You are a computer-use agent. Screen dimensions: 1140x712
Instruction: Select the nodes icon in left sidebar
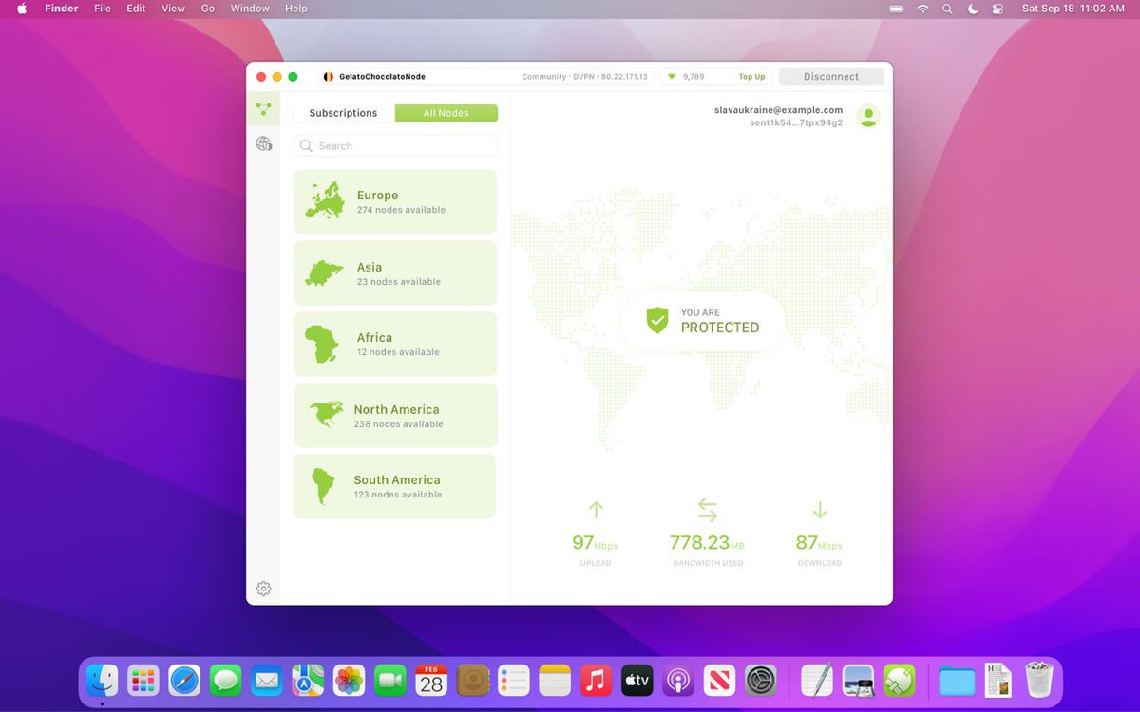263,108
